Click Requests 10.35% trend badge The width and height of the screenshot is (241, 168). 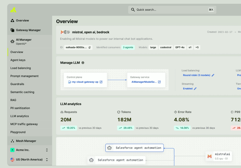pyautogui.click(x=69, y=128)
